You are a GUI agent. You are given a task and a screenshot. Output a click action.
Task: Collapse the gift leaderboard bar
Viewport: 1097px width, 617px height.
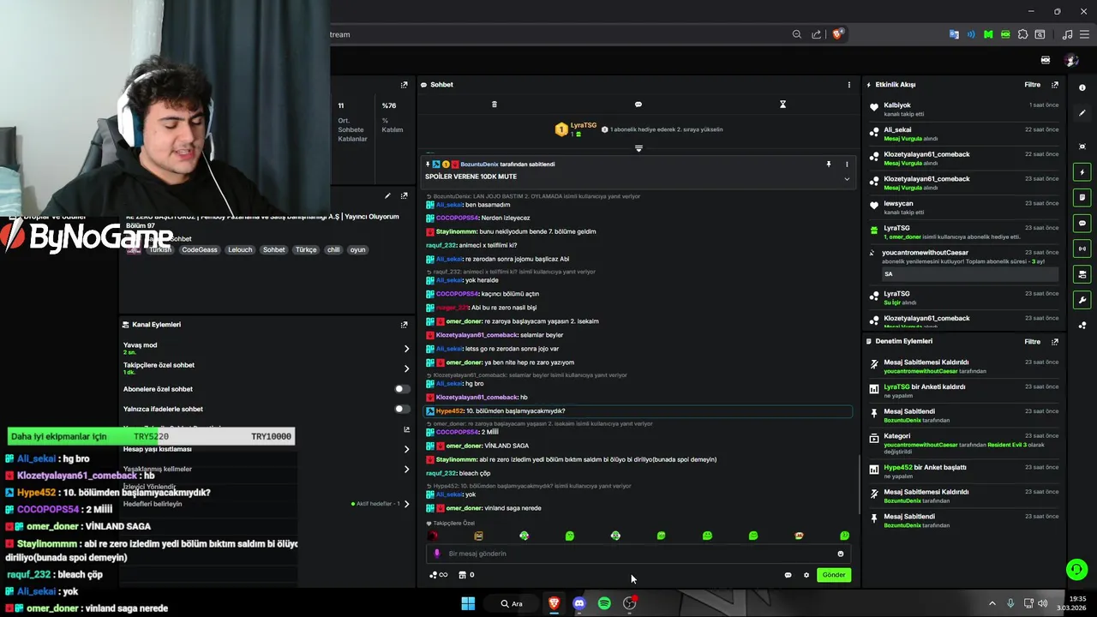[x=638, y=148]
